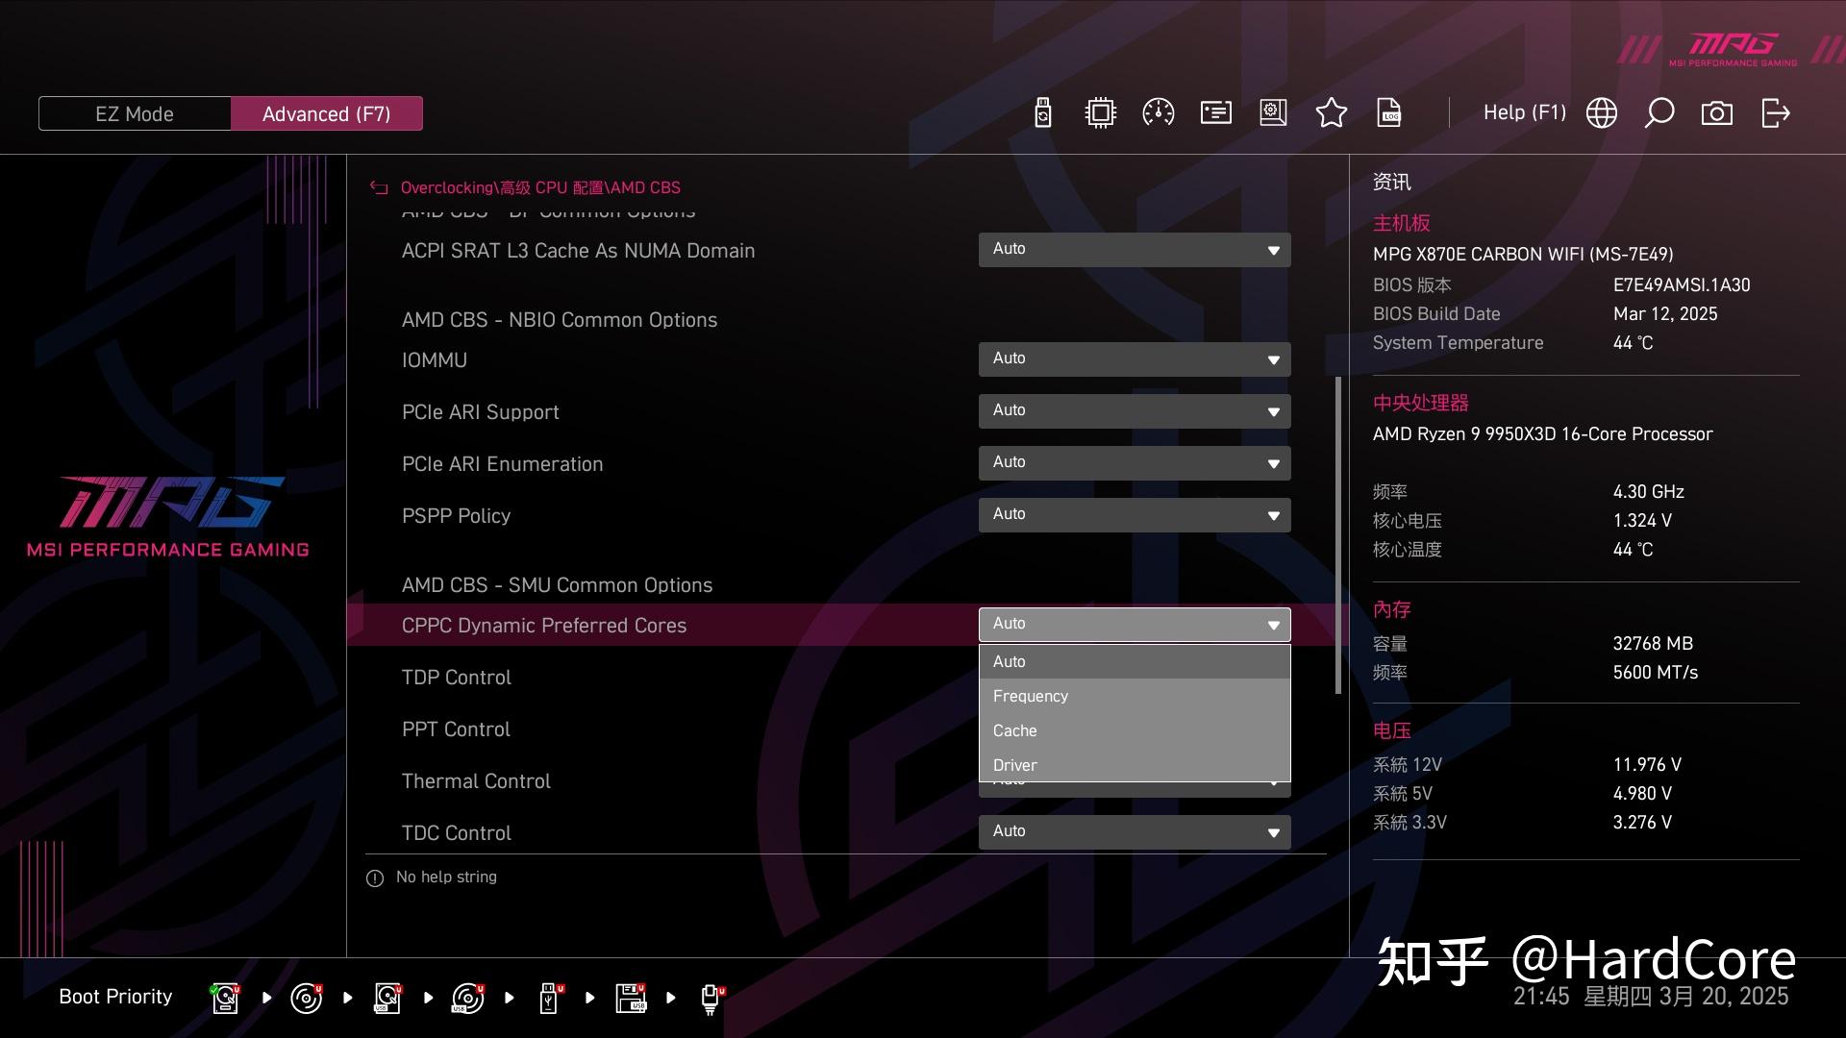Select Advanced (F7) mode tab
This screenshot has height=1038, width=1846.
coord(326,113)
